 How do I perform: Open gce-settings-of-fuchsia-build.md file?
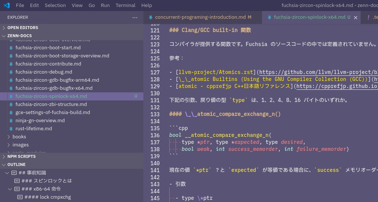pyautogui.click(x=53, y=113)
